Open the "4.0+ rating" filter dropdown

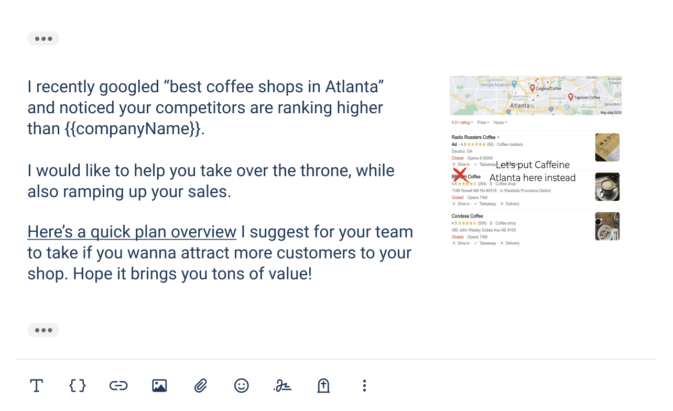pos(462,123)
